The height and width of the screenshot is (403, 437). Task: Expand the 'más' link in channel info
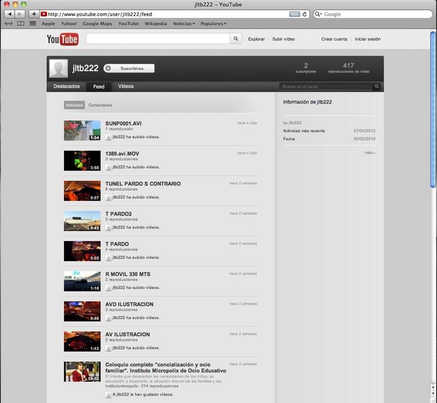(x=369, y=152)
